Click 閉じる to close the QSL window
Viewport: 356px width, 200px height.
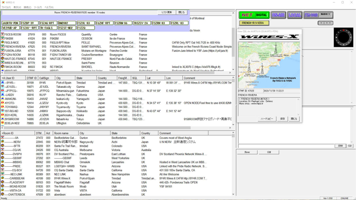(294, 119)
